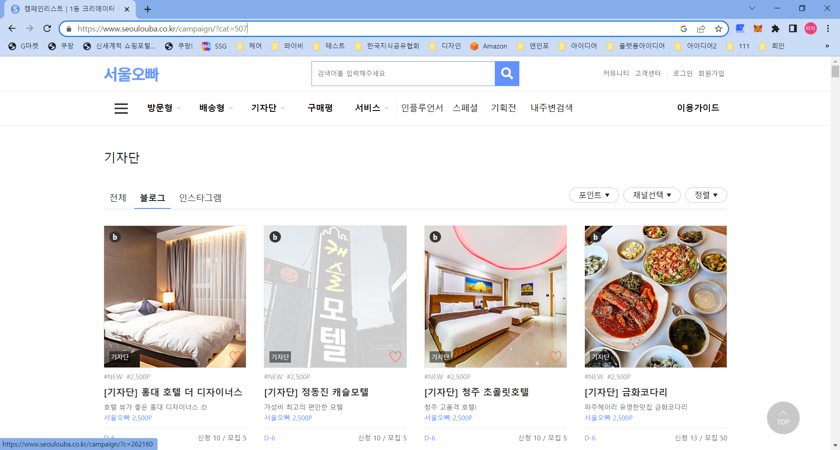Open the 커뮤니티 link
Image resolution: width=840 pixels, height=450 pixels.
[x=616, y=73]
